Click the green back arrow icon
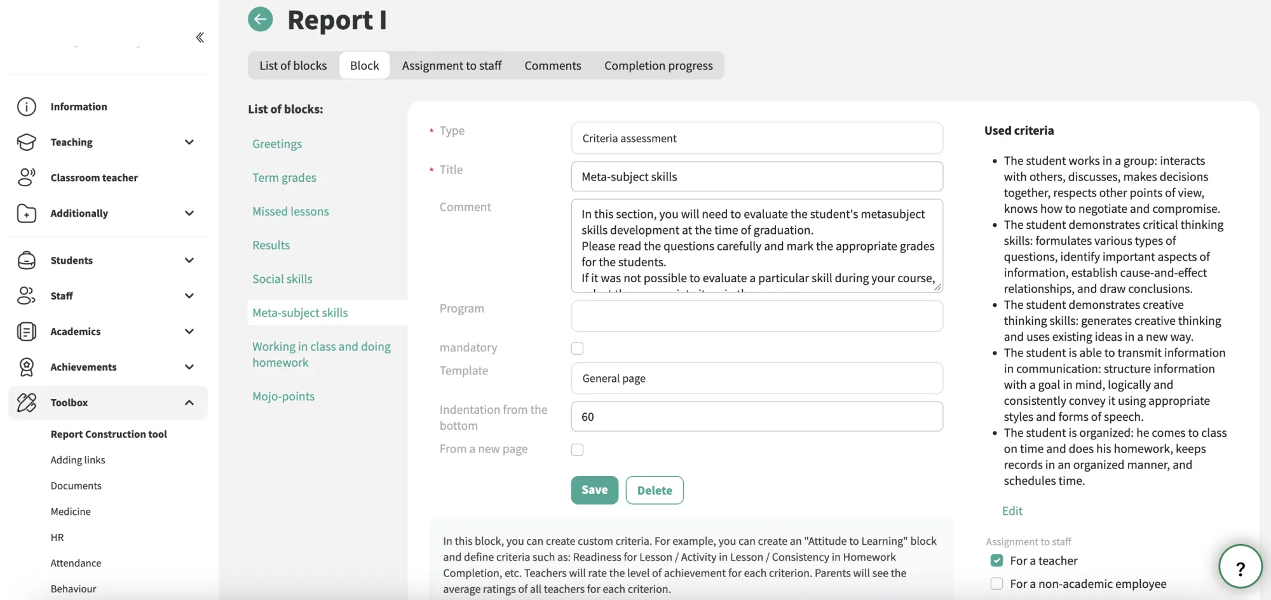1271x600 pixels. click(261, 19)
